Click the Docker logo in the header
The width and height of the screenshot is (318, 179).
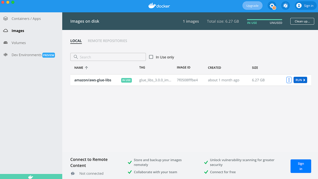click(159, 5)
